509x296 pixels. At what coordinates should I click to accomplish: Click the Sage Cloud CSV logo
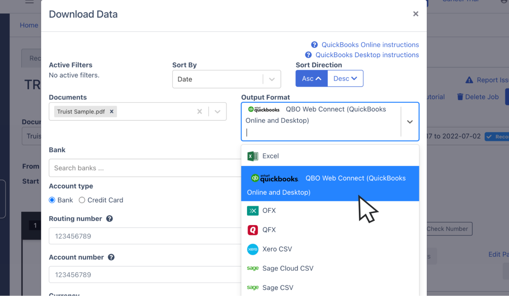click(252, 268)
